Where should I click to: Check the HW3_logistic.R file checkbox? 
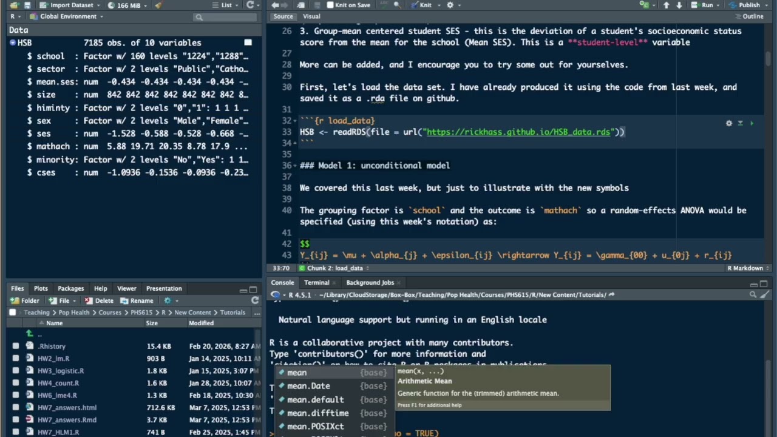(x=16, y=370)
